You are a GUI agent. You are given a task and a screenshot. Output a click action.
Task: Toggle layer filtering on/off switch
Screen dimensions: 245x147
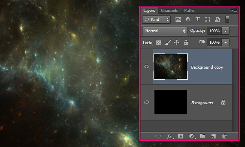click(x=227, y=19)
